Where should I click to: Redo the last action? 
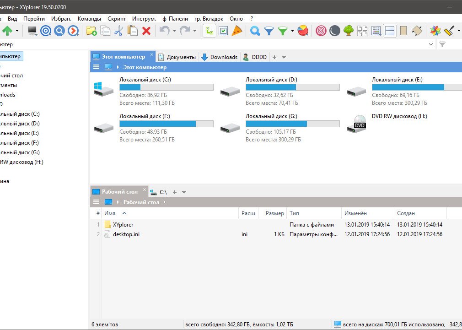185,31
